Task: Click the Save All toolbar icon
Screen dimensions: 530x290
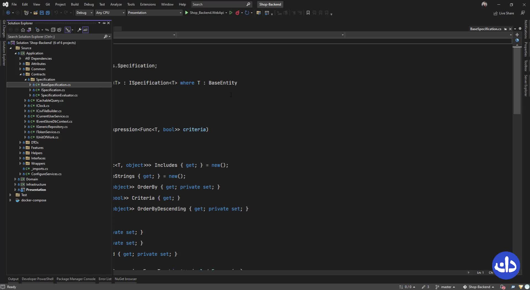Action: coord(48,13)
